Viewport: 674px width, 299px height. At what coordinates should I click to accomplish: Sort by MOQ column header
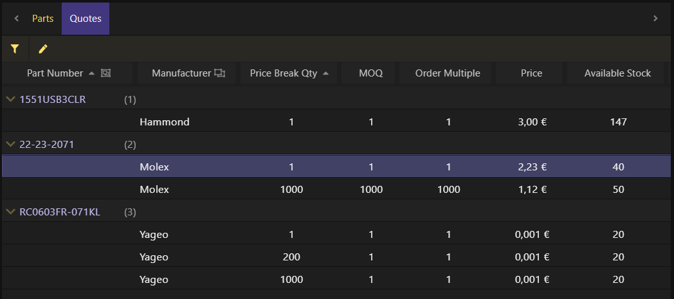[370, 73]
